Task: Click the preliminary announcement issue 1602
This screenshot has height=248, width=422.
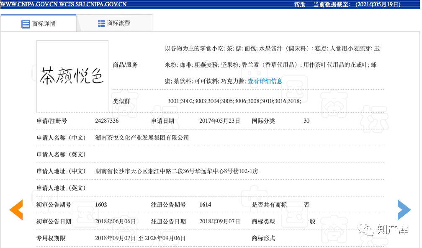Action: pyautogui.click(x=101, y=205)
